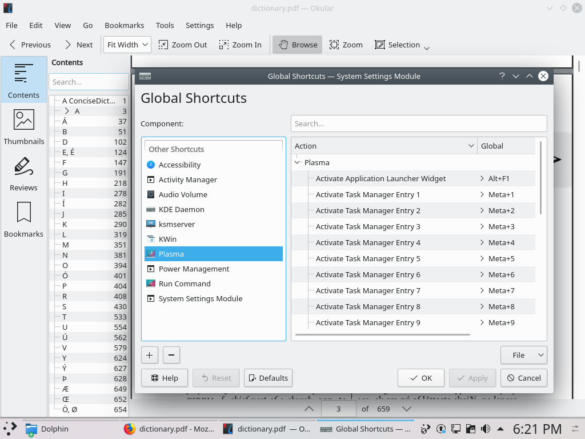Select the Activity Manager component

point(214,179)
